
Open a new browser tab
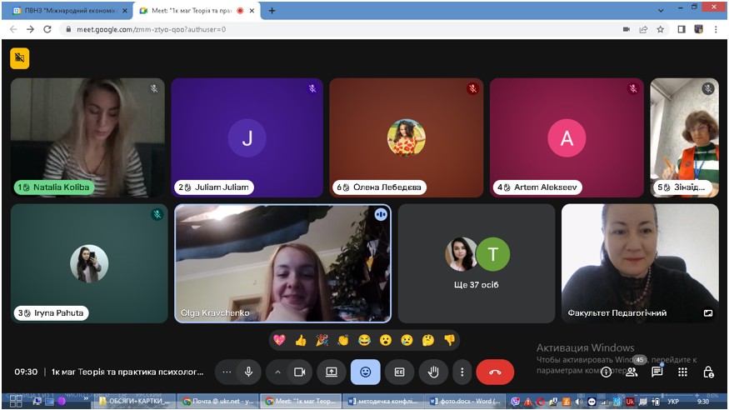coord(272,11)
